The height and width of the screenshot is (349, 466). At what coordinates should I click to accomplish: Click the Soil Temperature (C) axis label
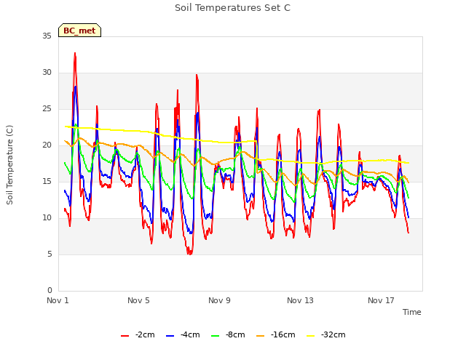tap(9, 165)
